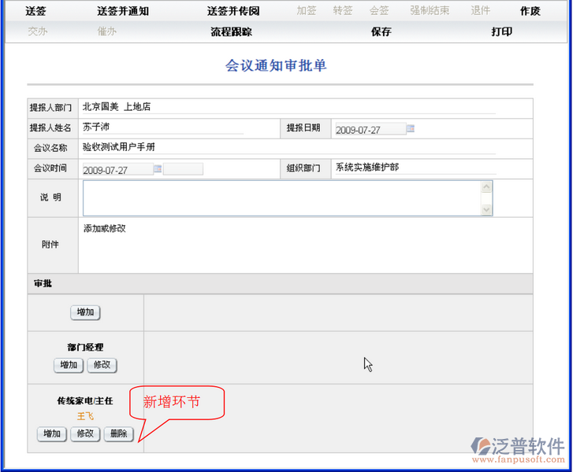This screenshot has height=472, width=573.
Task: Click the 会议通知审批单 title
Action: [x=276, y=65]
